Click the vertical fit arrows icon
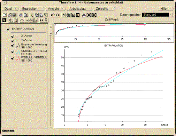The image size is (176, 136). pos(46,21)
